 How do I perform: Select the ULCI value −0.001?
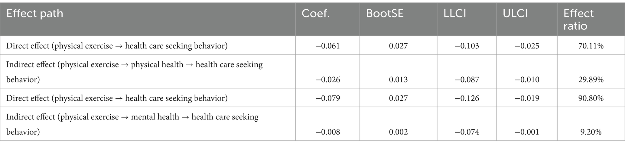[527, 132]
